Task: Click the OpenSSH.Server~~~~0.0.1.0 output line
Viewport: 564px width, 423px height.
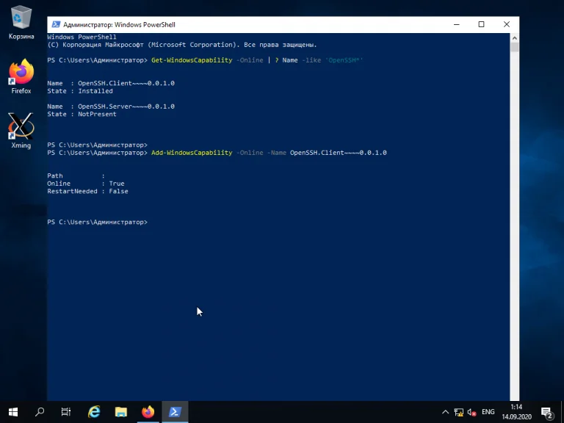Action: (111, 106)
